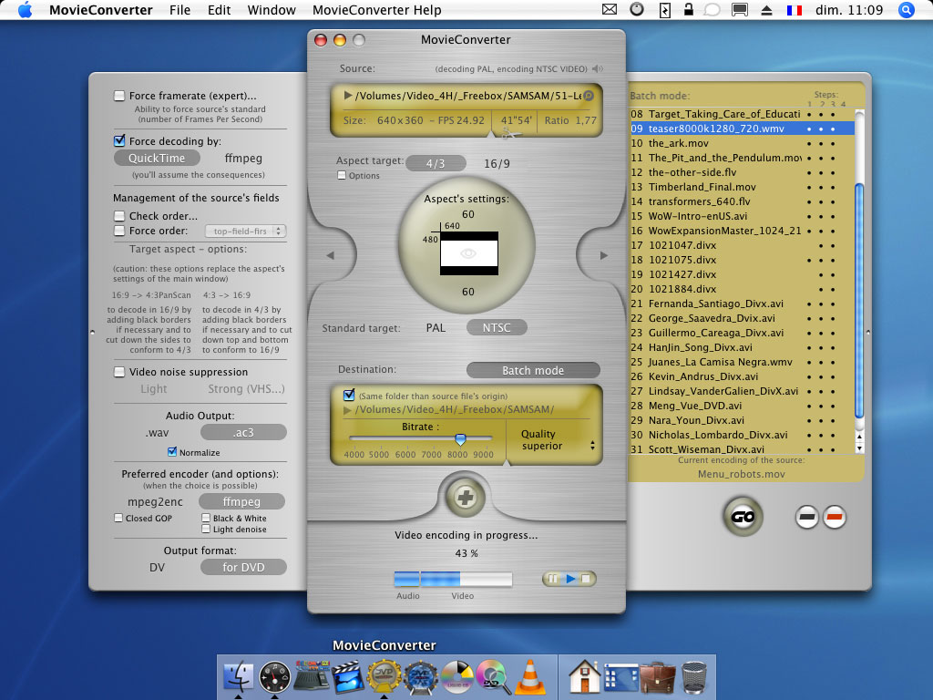This screenshot has width=933, height=700.
Task: Open VLC from the dock
Action: (528, 676)
